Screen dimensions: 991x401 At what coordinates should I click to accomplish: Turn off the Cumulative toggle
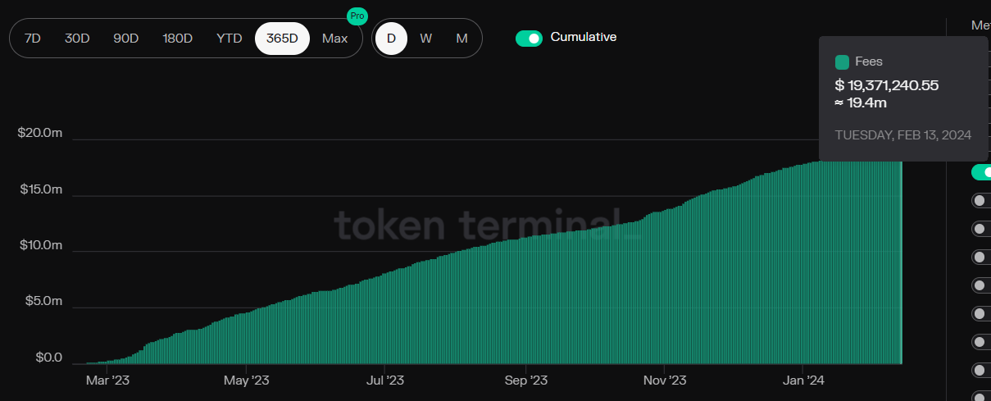529,38
